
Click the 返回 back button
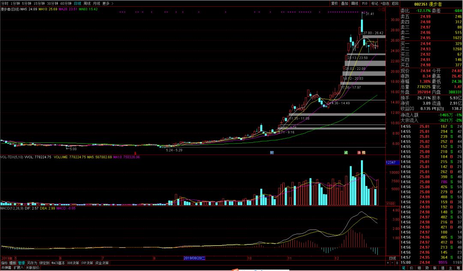tap(395, 3)
